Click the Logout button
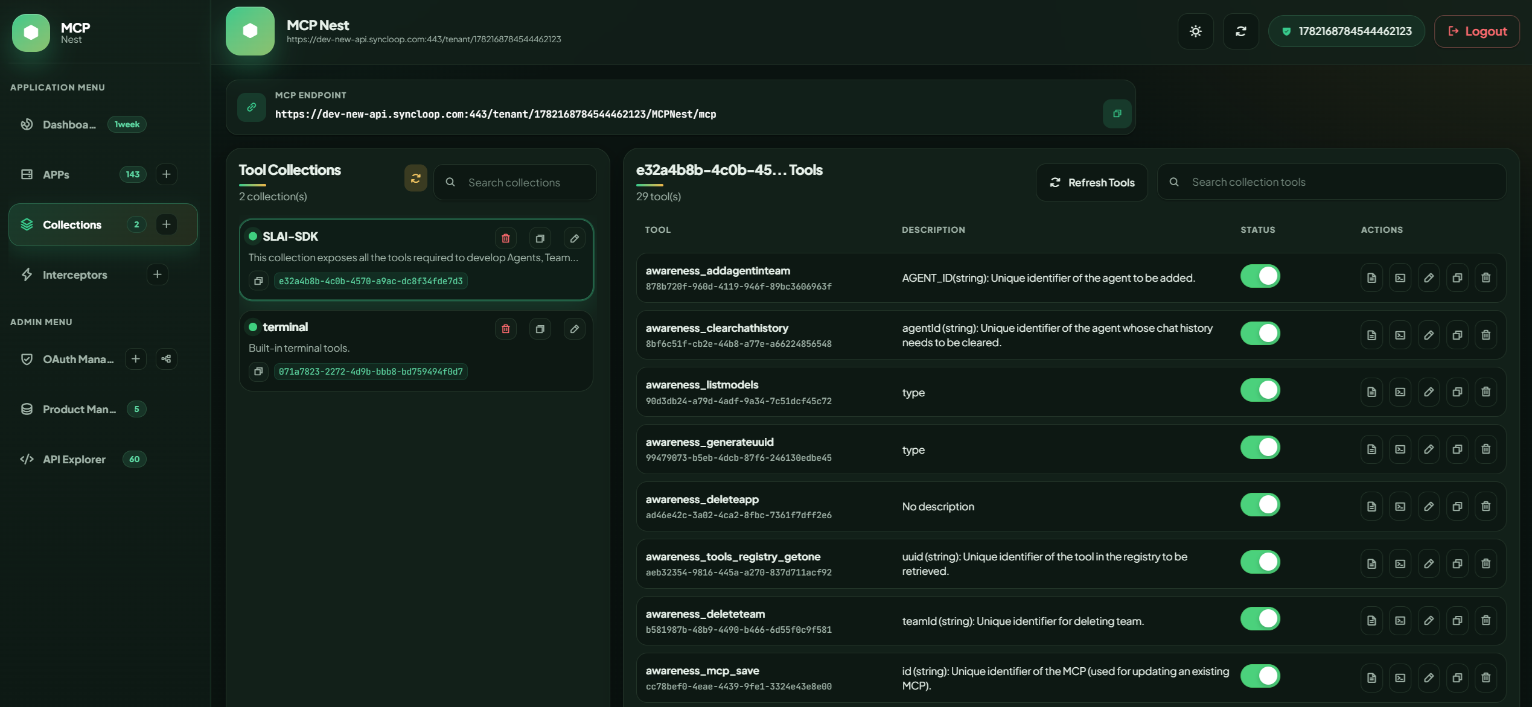Image resolution: width=1532 pixels, height=707 pixels. (x=1476, y=31)
